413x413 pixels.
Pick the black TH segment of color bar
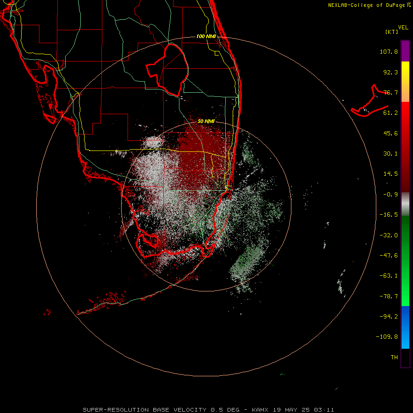(405, 357)
